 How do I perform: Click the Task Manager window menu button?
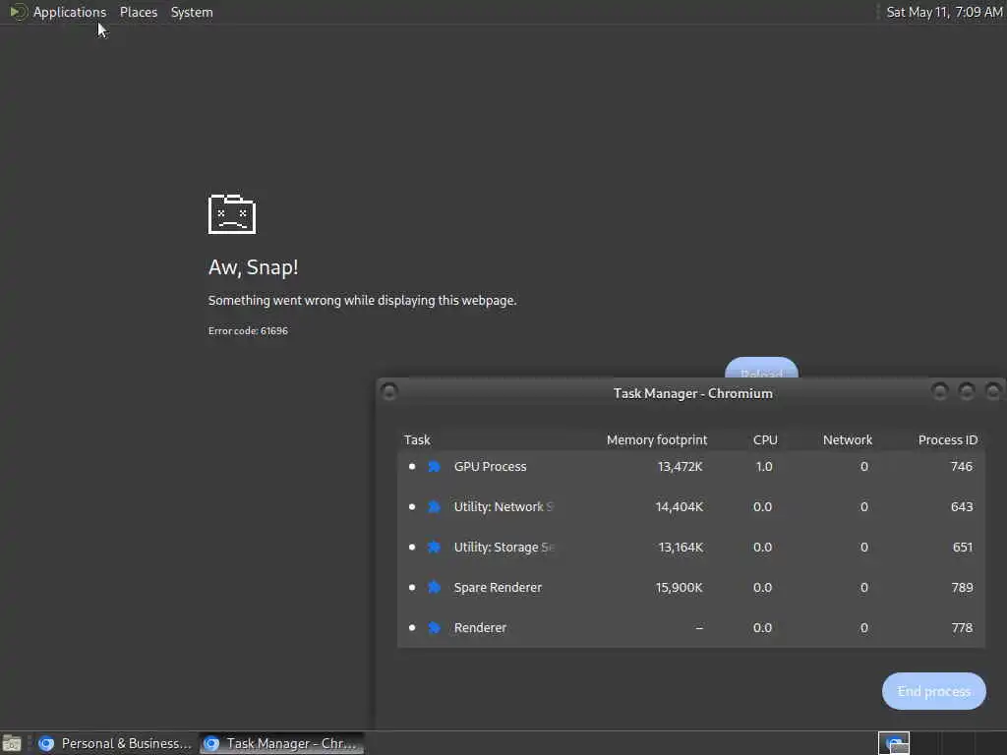[389, 391]
